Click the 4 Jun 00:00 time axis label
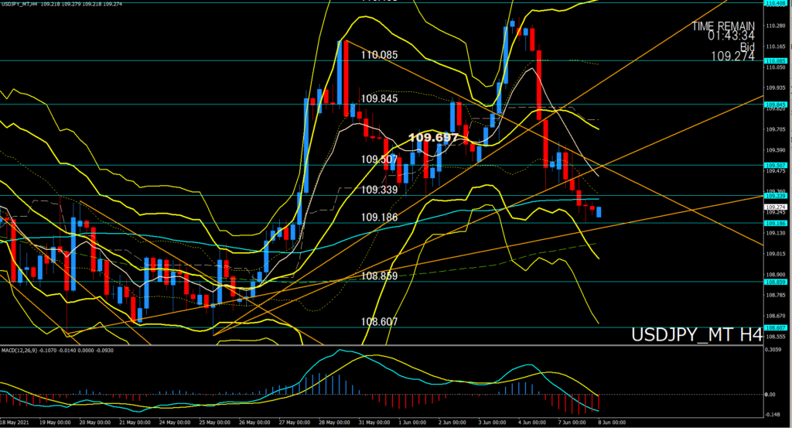 532,423
